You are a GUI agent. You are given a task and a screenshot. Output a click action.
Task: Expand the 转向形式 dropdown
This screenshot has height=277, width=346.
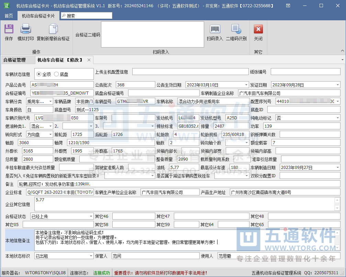coord(50,134)
